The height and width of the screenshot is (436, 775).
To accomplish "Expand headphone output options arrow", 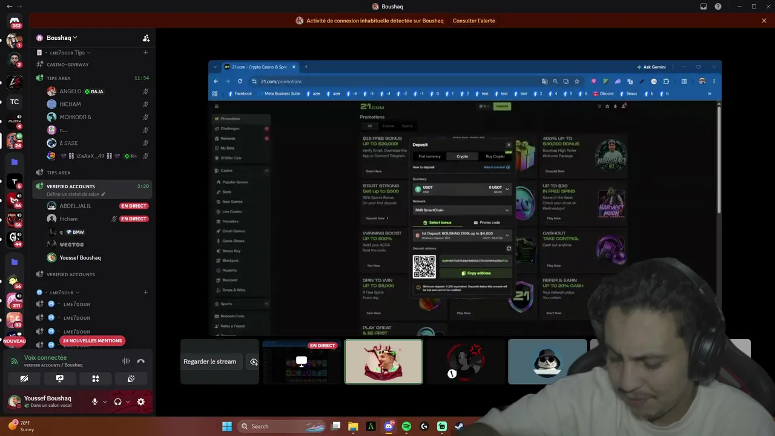I will [128, 401].
